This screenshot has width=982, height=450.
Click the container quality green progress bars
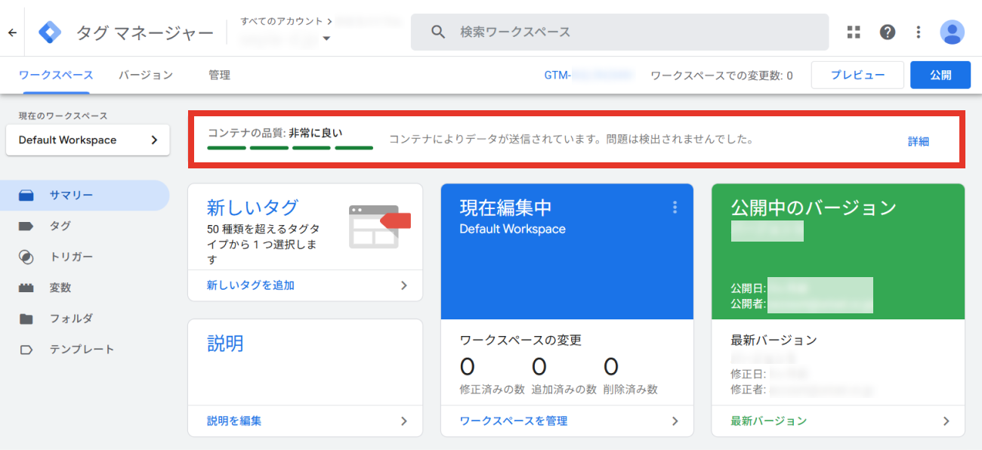coord(290,147)
